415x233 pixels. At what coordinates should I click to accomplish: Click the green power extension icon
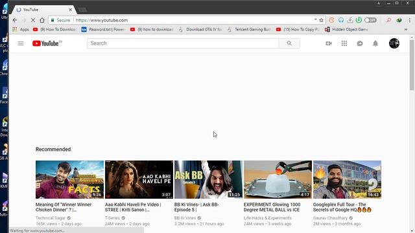(359, 20)
